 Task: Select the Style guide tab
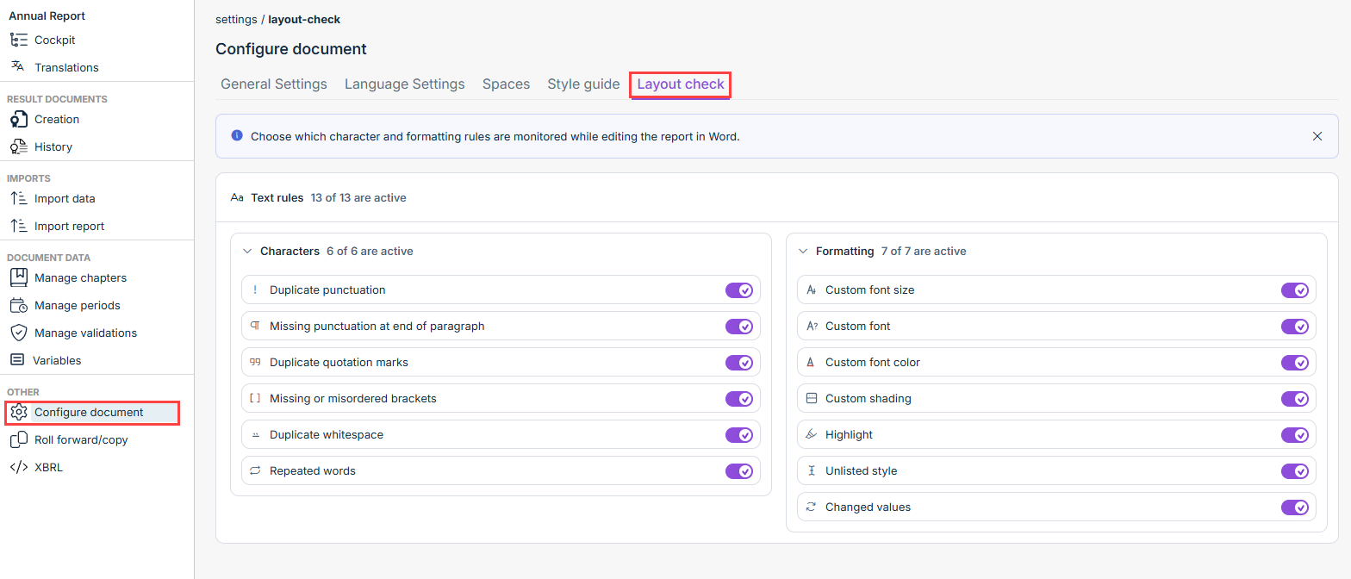point(583,84)
